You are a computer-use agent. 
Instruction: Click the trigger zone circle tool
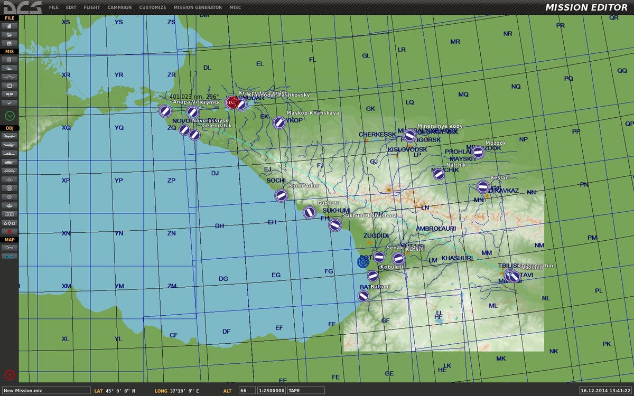pos(10,196)
